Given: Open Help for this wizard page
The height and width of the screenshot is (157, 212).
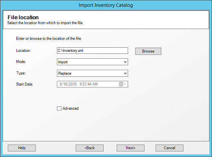Looking at the screenshot, I should point(22,148).
